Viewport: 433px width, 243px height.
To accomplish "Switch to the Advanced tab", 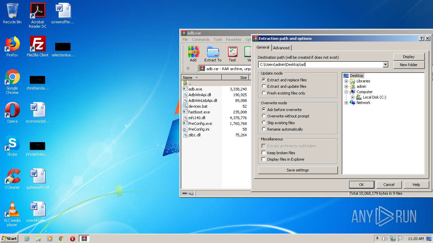I will [x=281, y=48].
